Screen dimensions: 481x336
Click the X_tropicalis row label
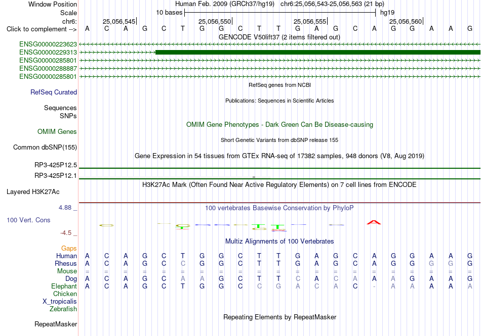click(x=60, y=302)
